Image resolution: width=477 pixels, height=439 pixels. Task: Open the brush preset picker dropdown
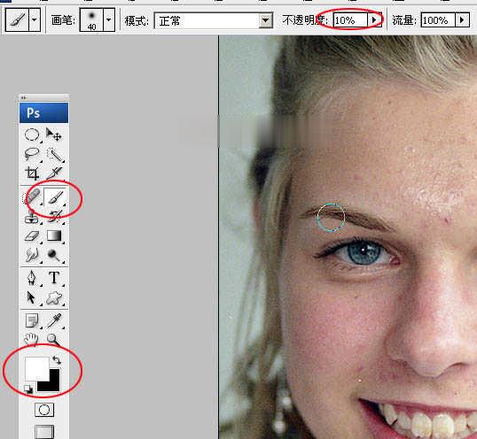coord(109,20)
